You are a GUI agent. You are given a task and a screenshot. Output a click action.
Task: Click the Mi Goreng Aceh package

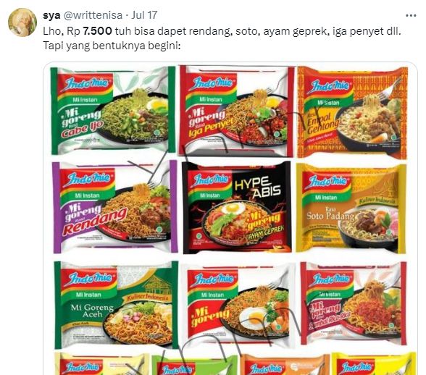116,304
